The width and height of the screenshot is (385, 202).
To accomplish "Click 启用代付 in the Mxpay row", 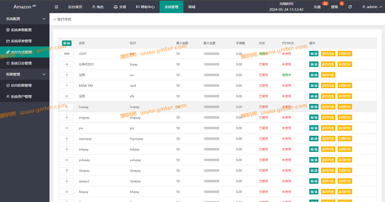I will click(345, 192).
